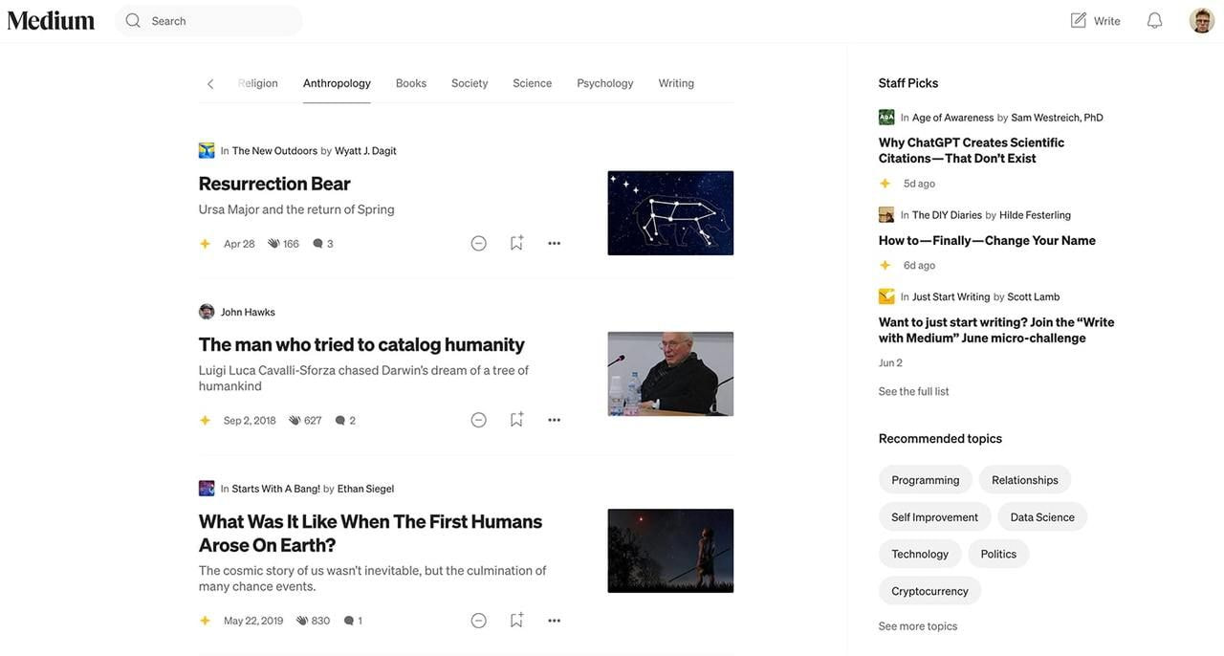Expand options menu for John Hawks story
The image size is (1224, 656).
coord(554,420)
